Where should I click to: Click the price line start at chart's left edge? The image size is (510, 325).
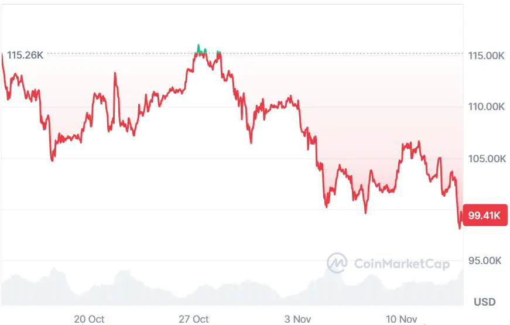(2, 54)
